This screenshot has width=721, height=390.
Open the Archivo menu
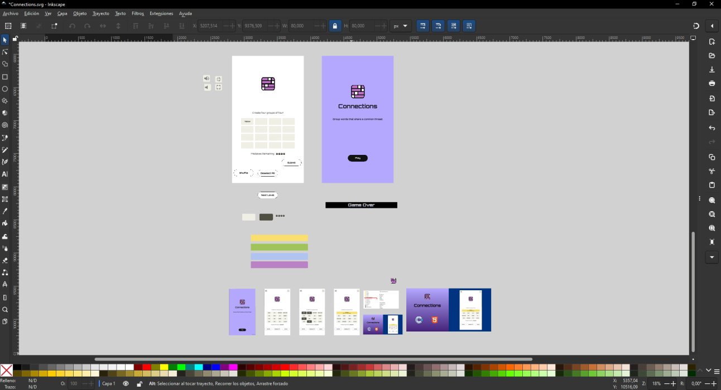[11, 13]
